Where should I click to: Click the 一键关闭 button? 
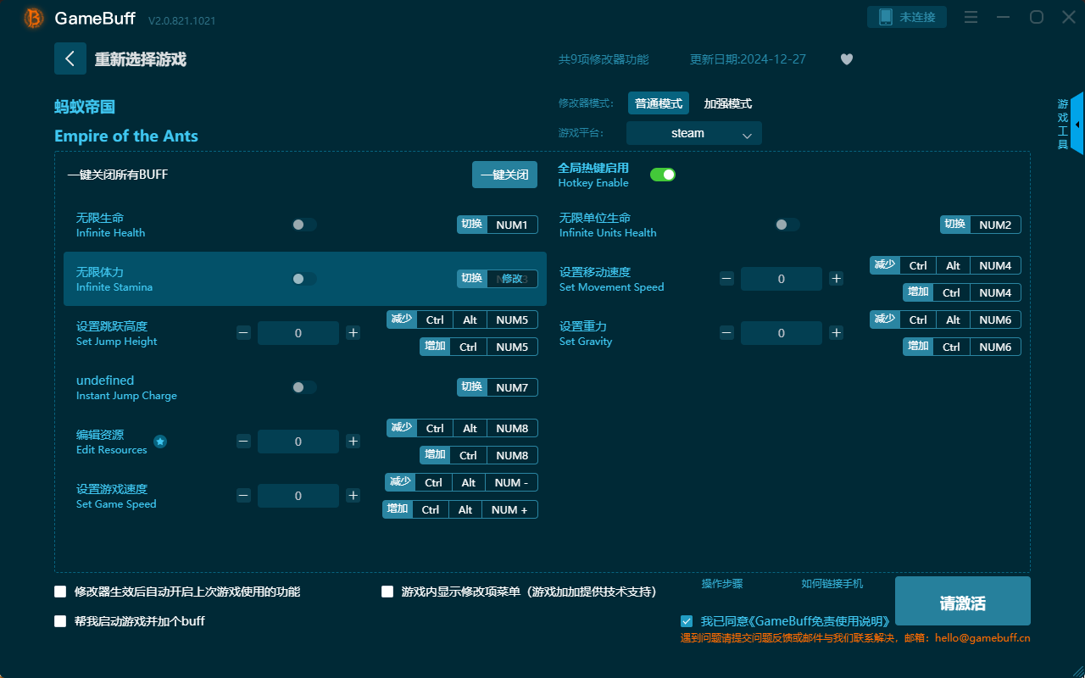coord(505,175)
